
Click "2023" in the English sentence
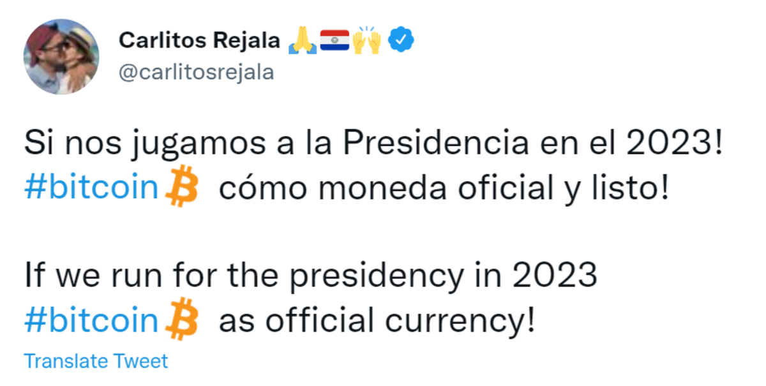555,277
